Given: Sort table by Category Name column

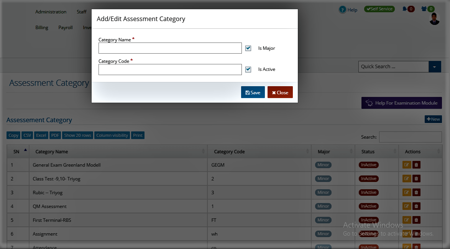Looking at the screenshot, I should tap(118, 151).
